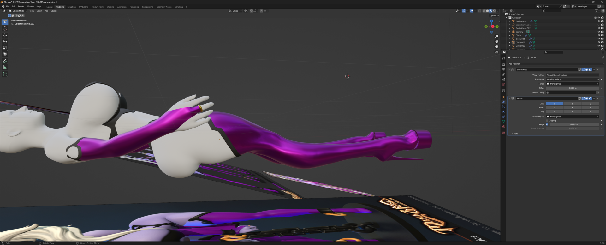This screenshot has width=606, height=245.
Task: Open the Add Modifier dropdown
Action: click(555, 64)
